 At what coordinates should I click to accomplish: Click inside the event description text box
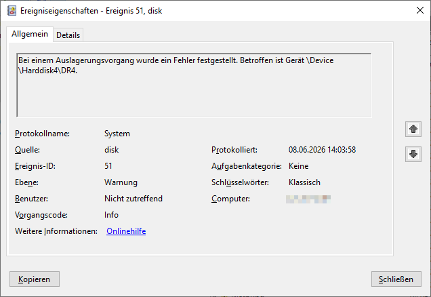click(194, 85)
